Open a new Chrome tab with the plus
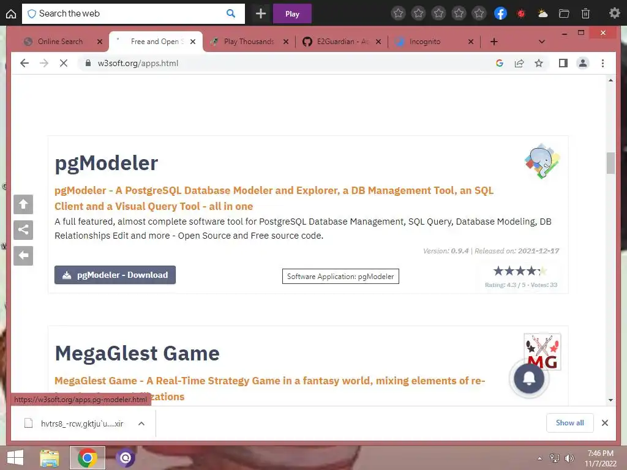Screen dimensions: 627x470 (x=494, y=42)
